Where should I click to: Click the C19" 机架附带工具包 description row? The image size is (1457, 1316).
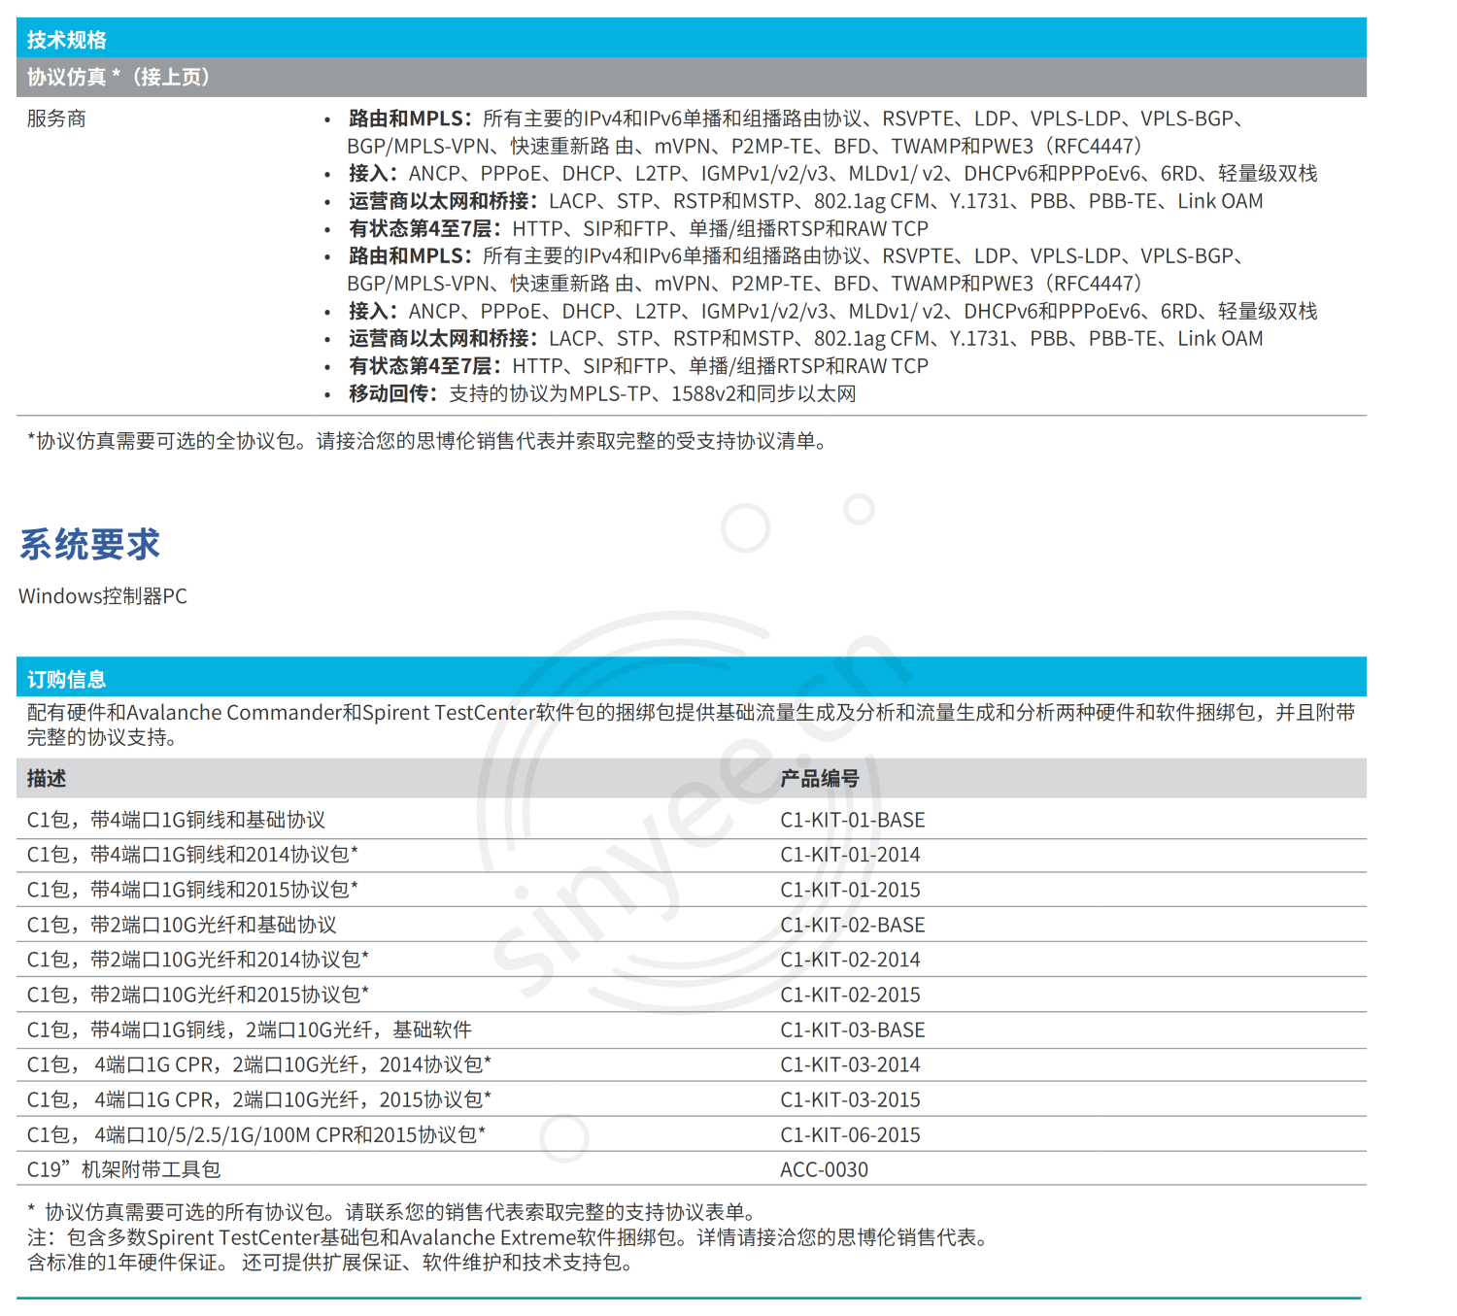click(124, 1170)
